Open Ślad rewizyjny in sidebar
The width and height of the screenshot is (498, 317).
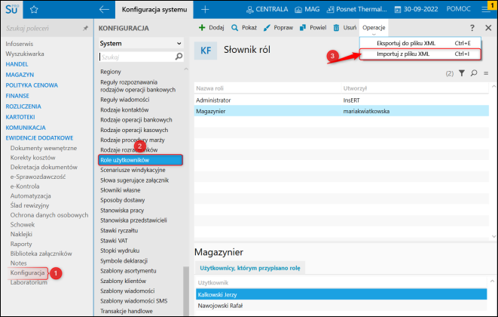pyautogui.click(x=29, y=205)
